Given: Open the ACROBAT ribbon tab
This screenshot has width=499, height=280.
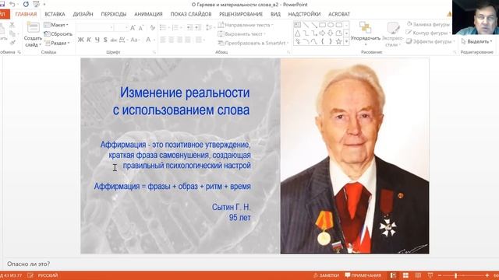Looking at the screenshot, I should 339,14.
